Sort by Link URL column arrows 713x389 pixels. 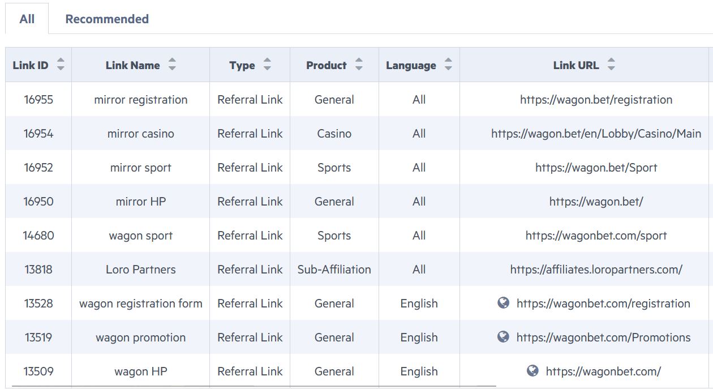(611, 65)
